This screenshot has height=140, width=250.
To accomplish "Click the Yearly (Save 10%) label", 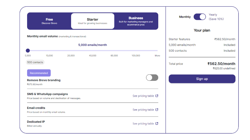I will 216,17.
